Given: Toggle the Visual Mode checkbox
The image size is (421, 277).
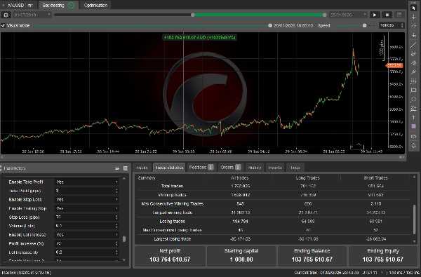Looking at the screenshot, I should [4, 25].
